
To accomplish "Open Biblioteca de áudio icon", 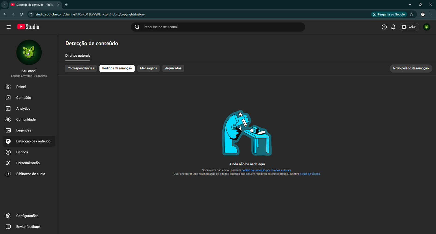I will point(8,174).
